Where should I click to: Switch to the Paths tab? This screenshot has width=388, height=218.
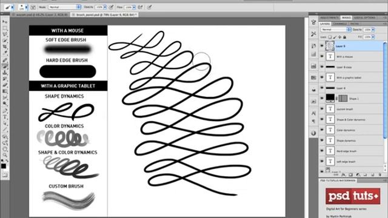click(354, 24)
